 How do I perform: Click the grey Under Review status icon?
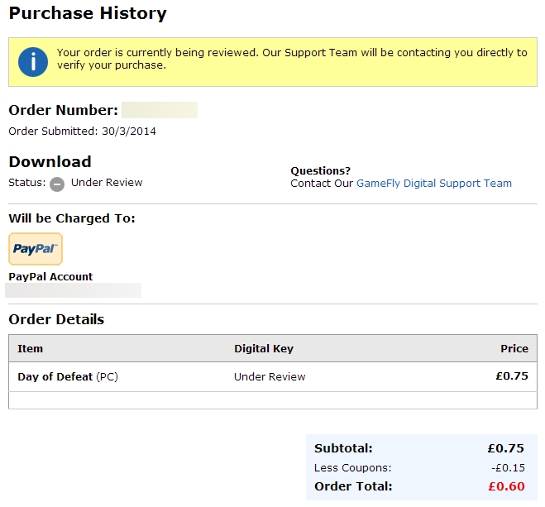(x=57, y=184)
